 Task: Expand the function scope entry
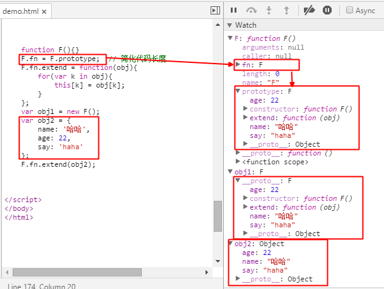238,162
